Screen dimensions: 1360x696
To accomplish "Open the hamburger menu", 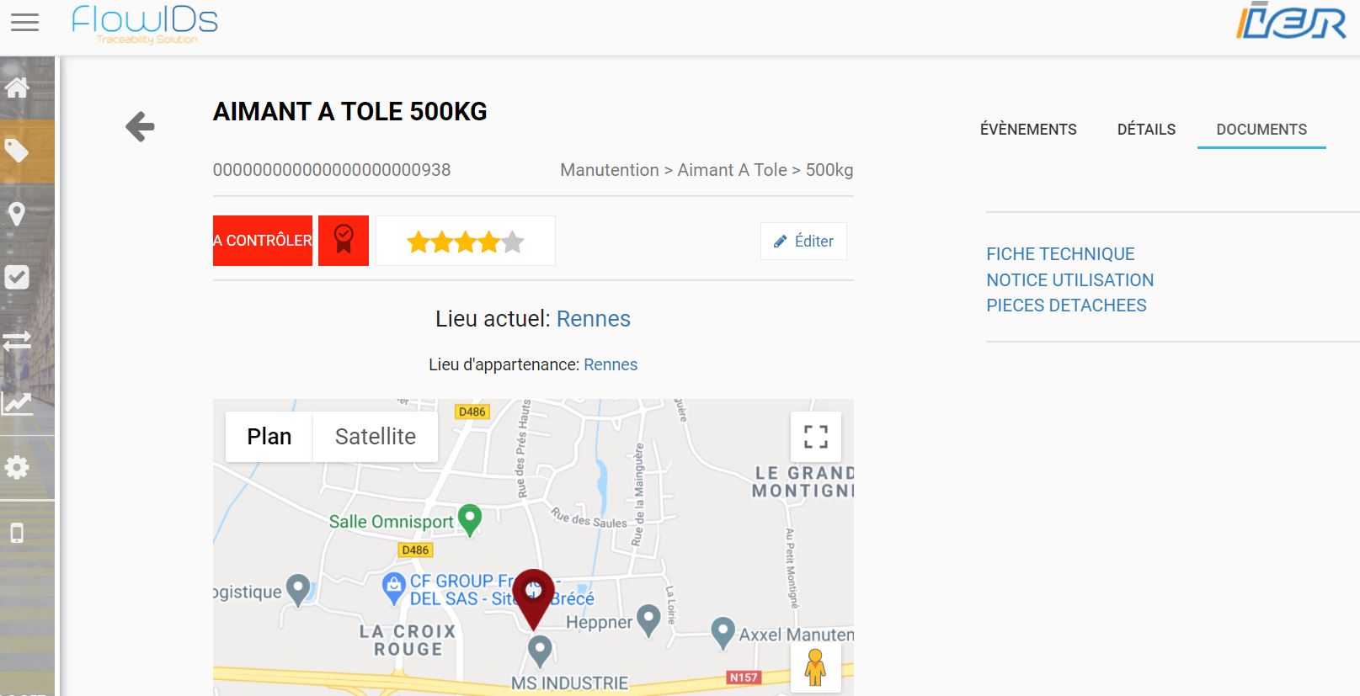I will pyautogui.click(x=24, y=23).
